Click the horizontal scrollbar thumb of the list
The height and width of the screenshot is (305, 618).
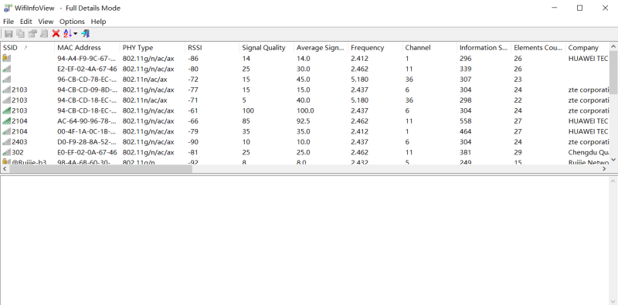pyautogui.click(x=100, y=168)
